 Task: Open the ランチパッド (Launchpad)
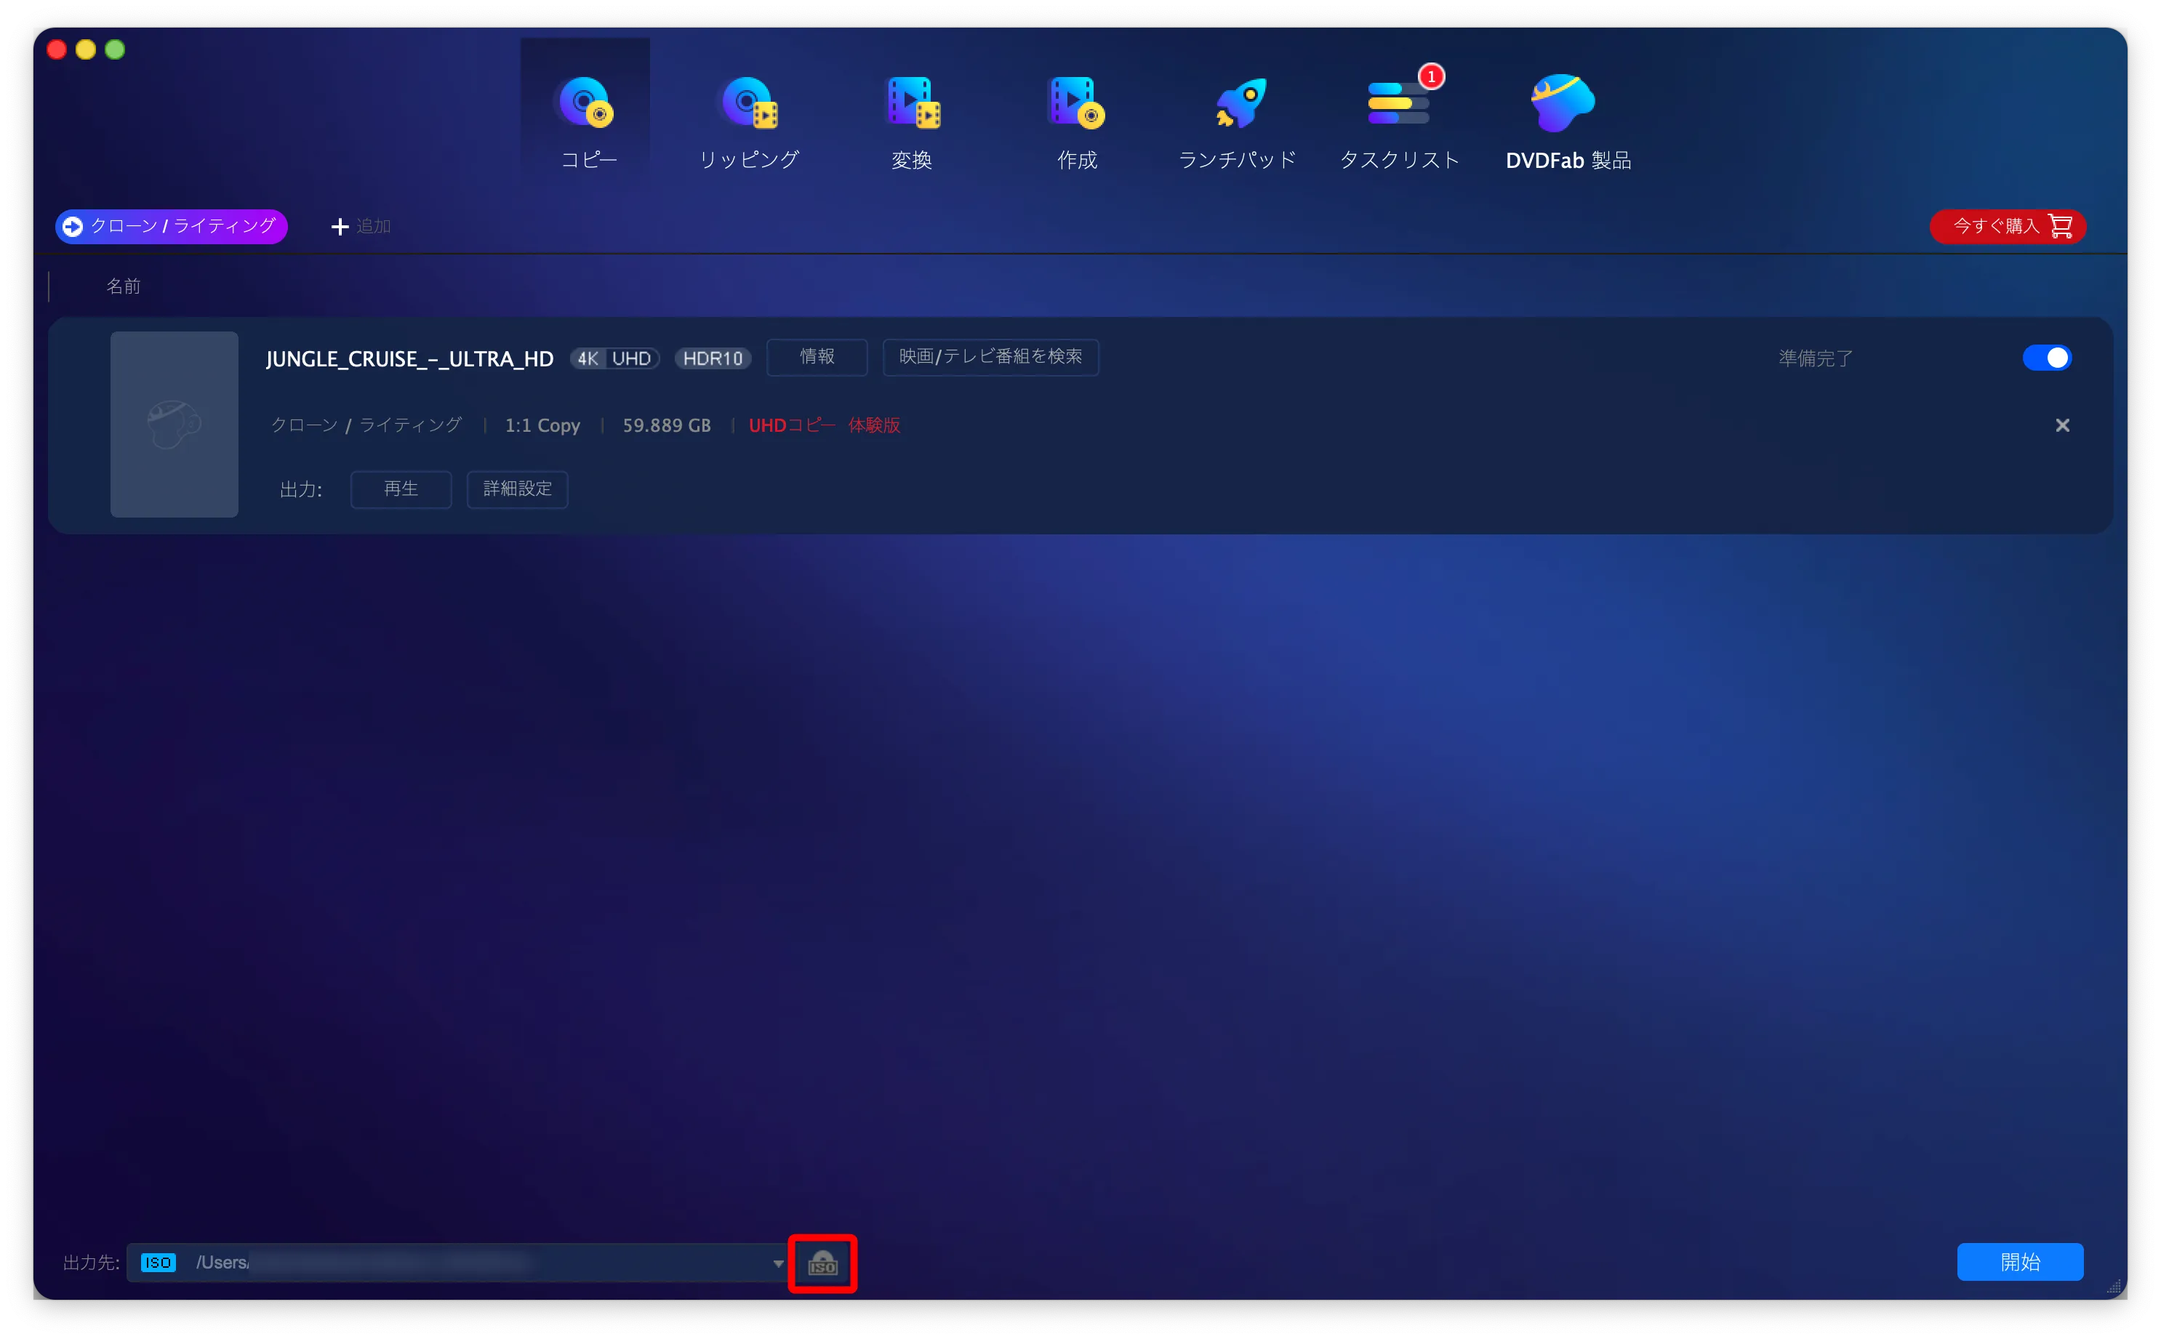tap(1238, 122)
